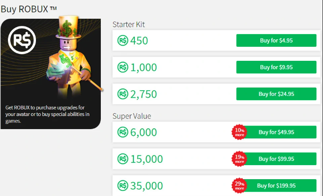Screen dimensions: 323x196
Task: Click the Robux icon beside 450
Action: coord(122,41)
